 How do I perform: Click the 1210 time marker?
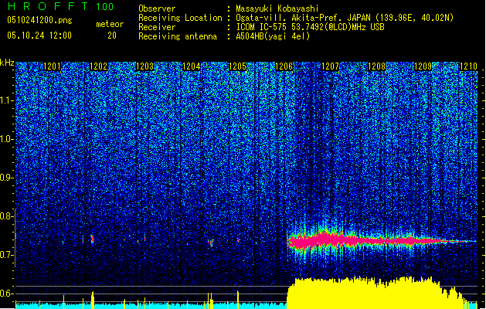point(469,66)
